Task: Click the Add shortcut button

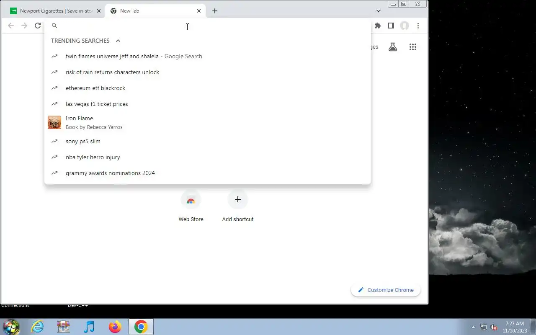Action: (x=238, y=206)
